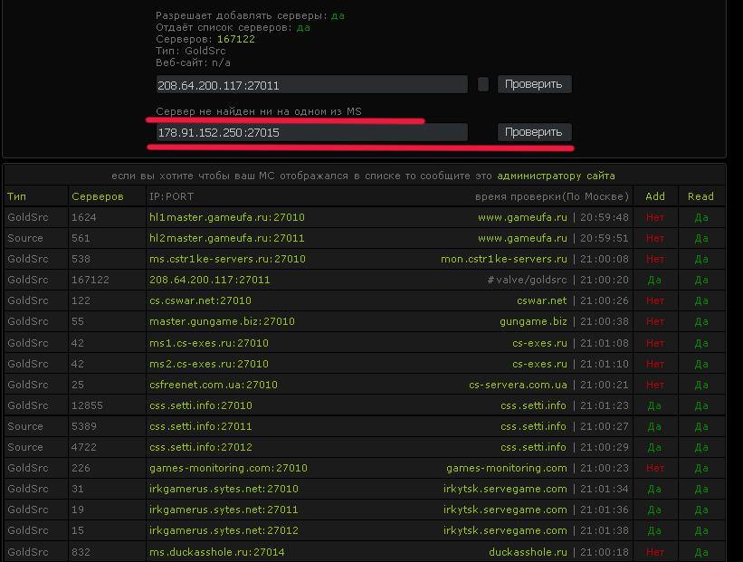Image resolution: width=743 pixels, height=562 pixels.
Task: Focus the input field containing 178.91.152.250:27015
Action: point(311,132)
